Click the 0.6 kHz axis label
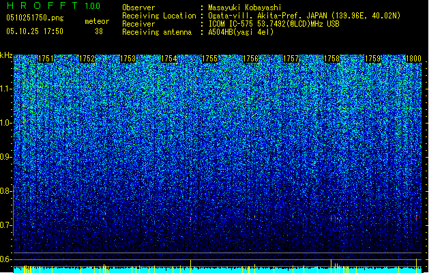Image resolution: width=429 pixels, height=273 pixels. 6,259
